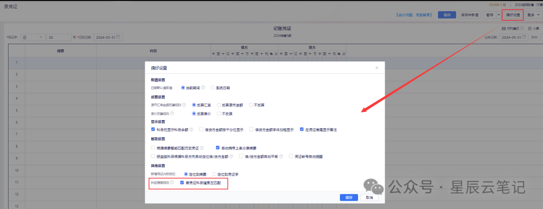Click 贷方 column header

[x=312, y=47]
